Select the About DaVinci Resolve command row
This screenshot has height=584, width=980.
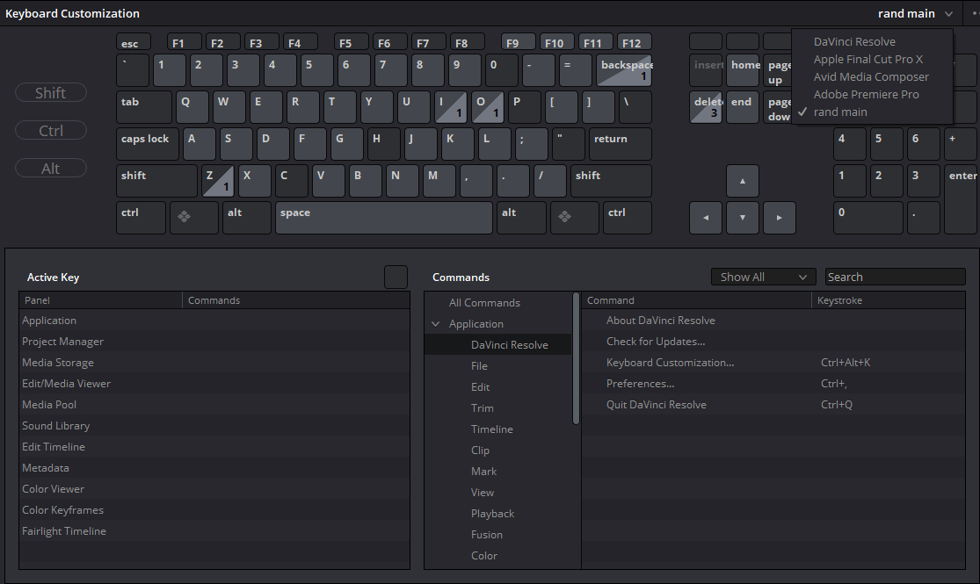773,321
